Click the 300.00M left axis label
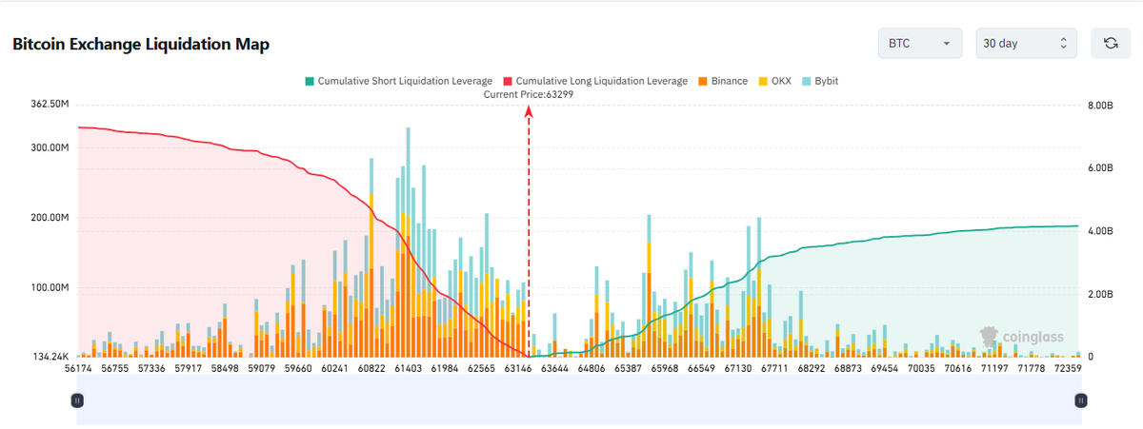1143x429 pixels. [x=50, y=147]
